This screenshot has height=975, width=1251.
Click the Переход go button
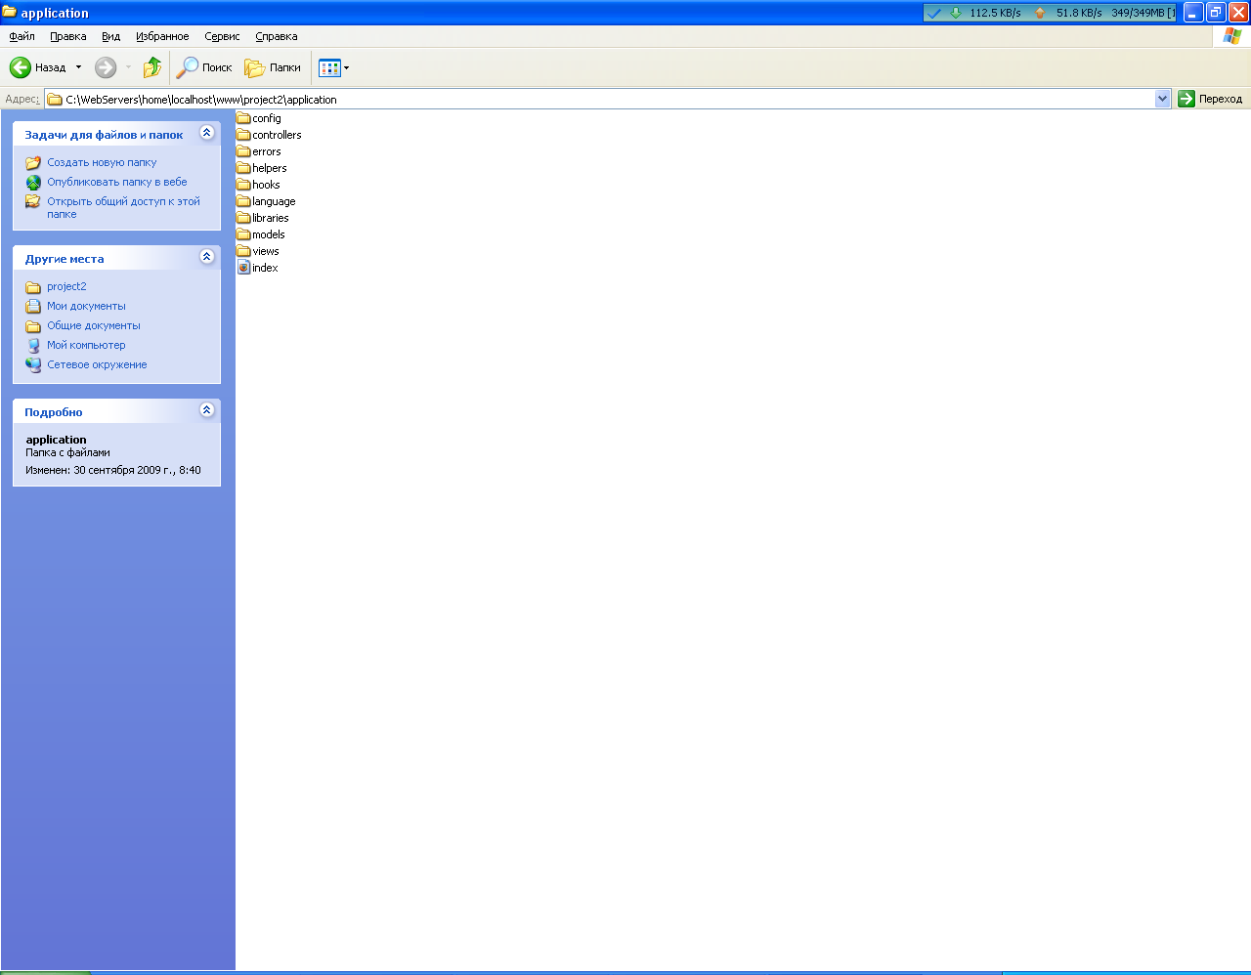click(1211, 99)
